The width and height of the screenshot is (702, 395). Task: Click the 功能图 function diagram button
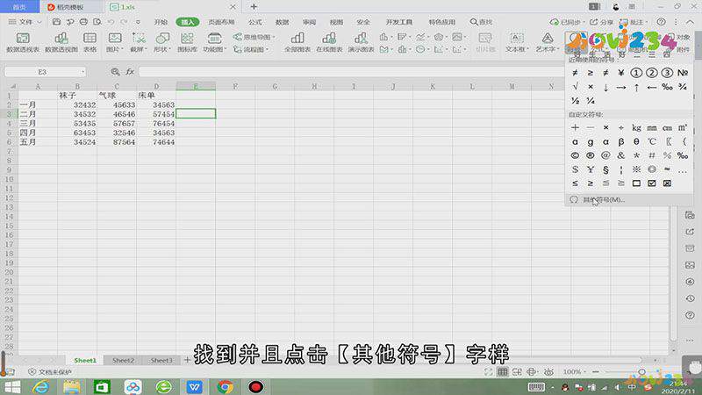click(x=214, y=42)
